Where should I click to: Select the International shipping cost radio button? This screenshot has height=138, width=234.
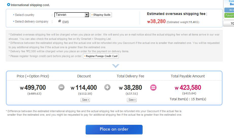(9, 5)
